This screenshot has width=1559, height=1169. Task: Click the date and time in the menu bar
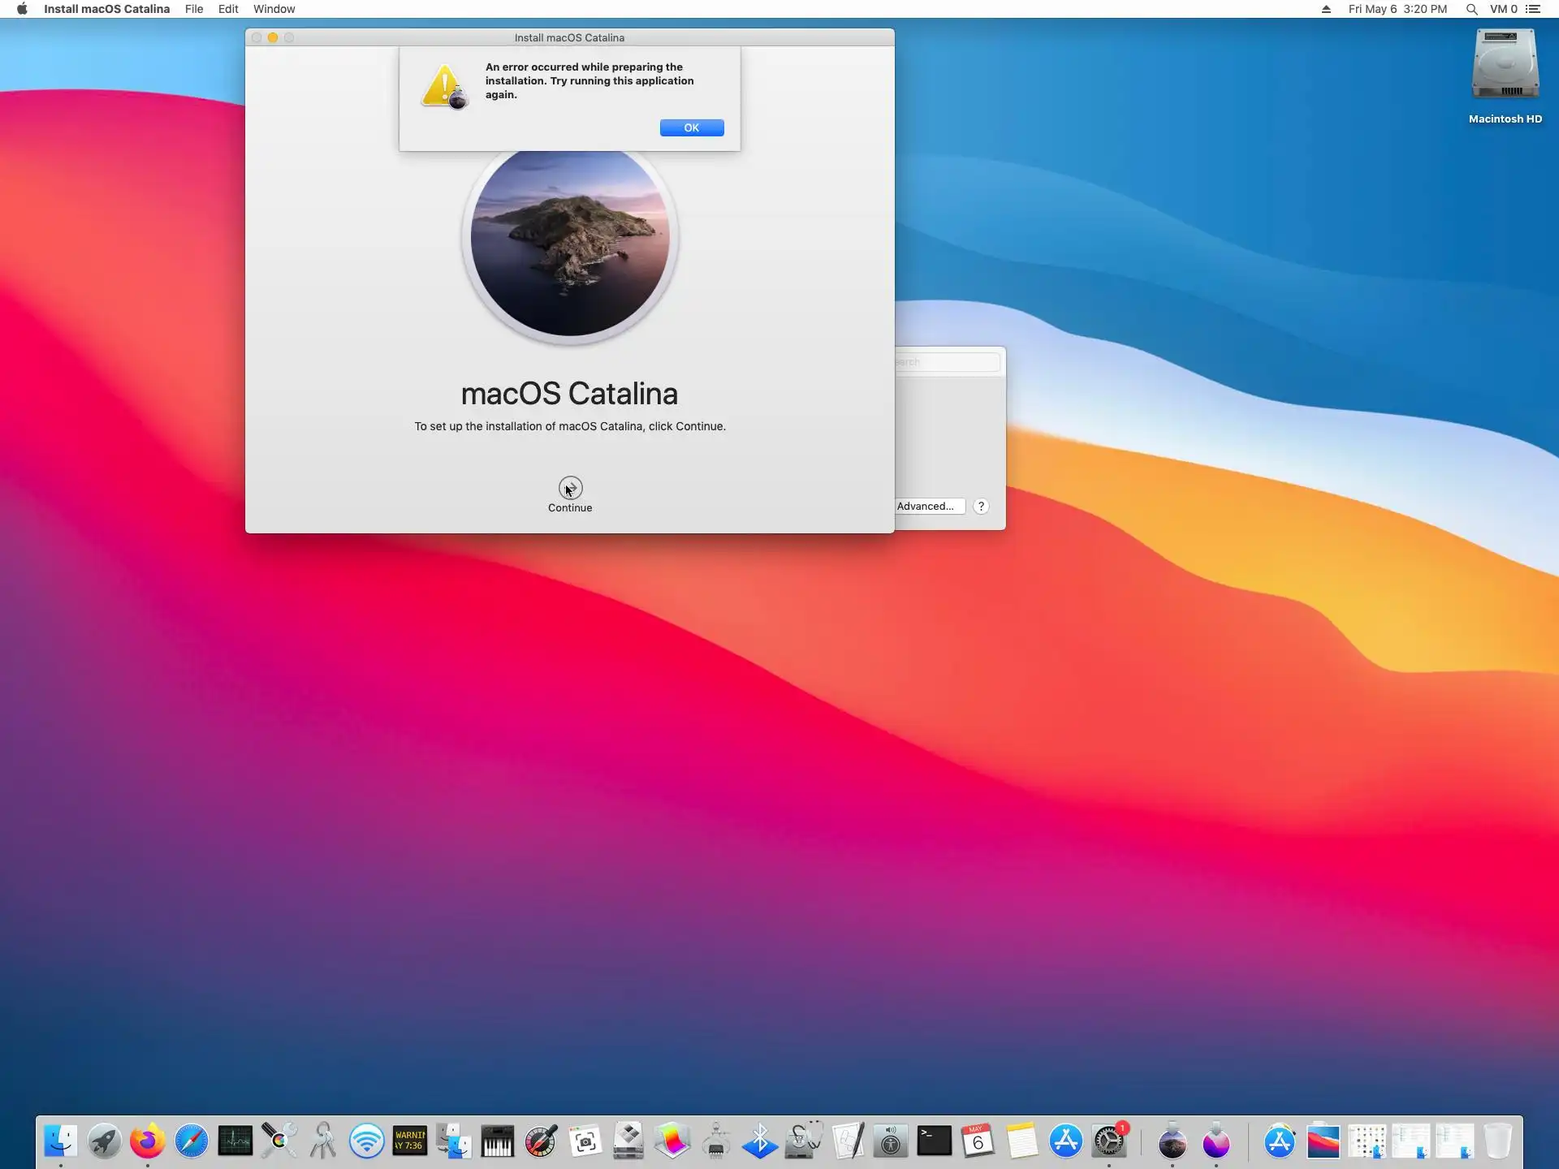tap(1397, 9)
